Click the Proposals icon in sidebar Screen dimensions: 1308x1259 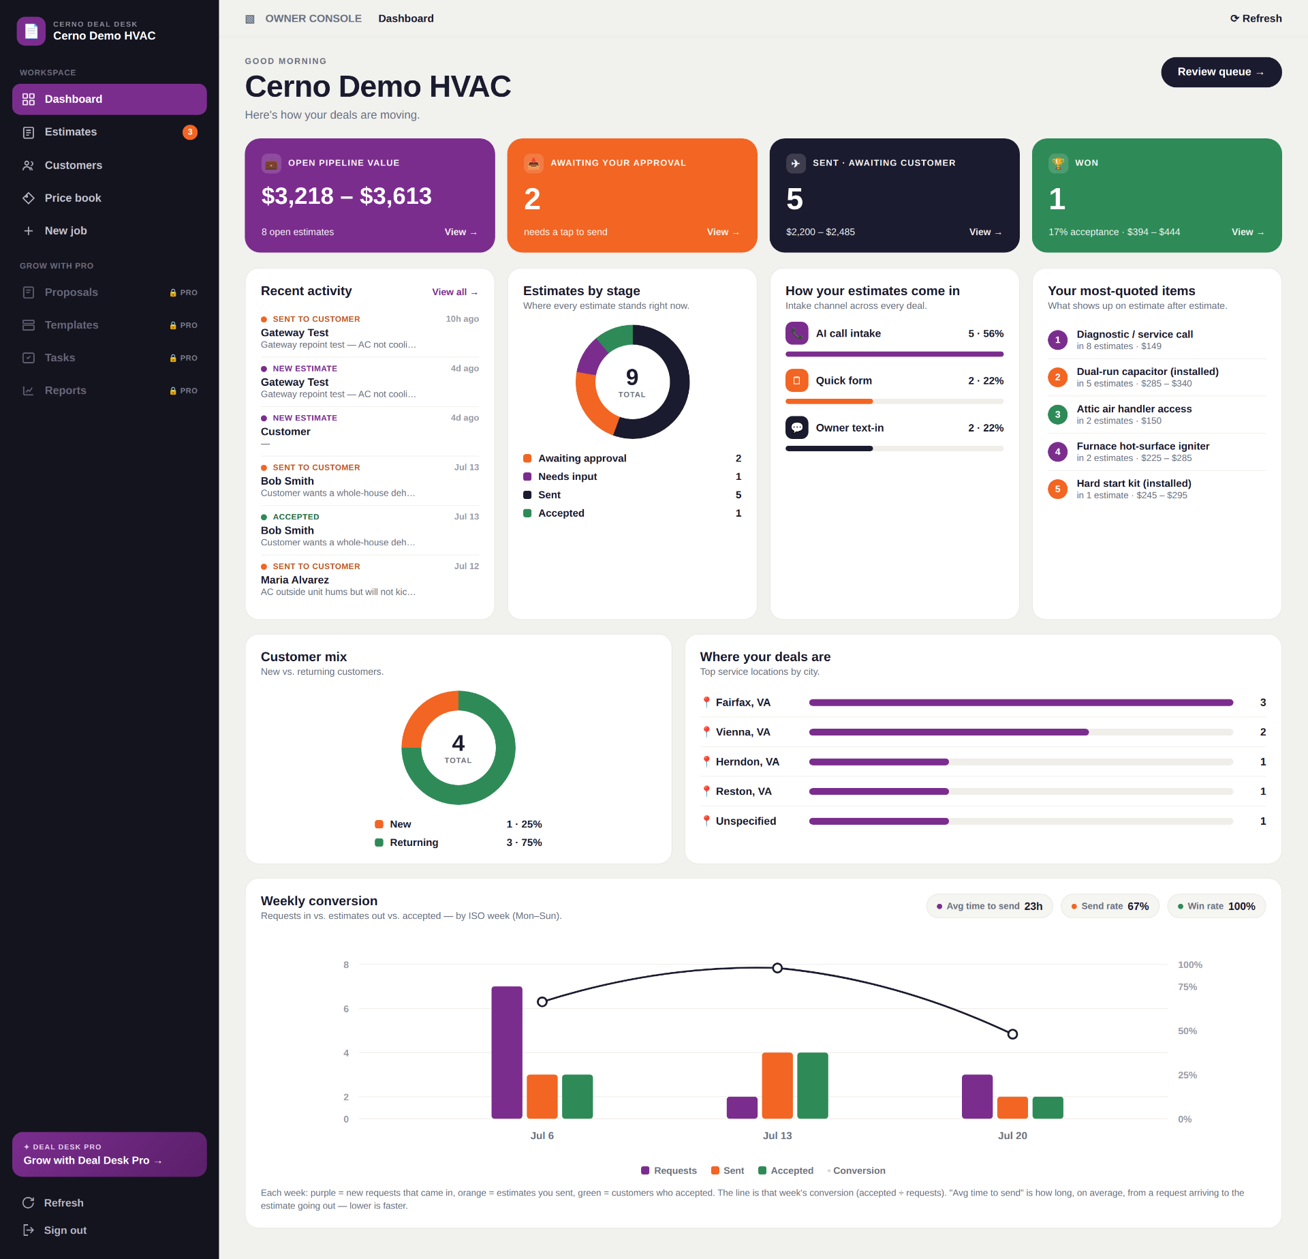(x=29, y=292)
